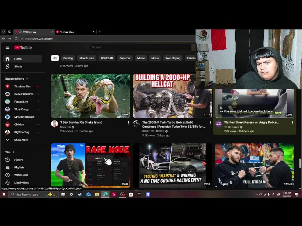Go back with browser back arrow
302x226 pixels.
3,39
